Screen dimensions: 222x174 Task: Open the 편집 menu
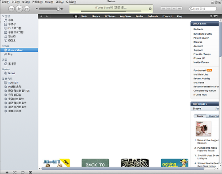[16, 2]
